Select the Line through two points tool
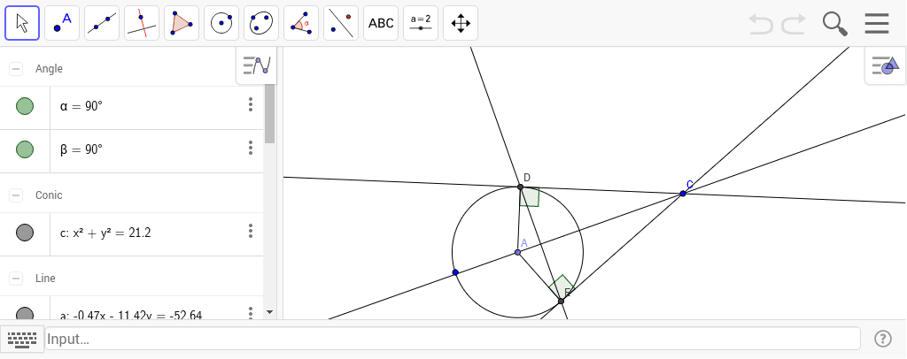 pos(102,23)
